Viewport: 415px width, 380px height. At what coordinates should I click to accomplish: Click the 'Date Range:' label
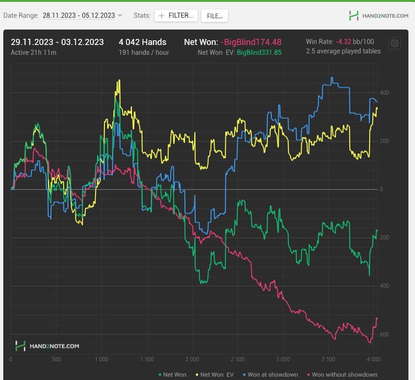click(x=21, y=15)
